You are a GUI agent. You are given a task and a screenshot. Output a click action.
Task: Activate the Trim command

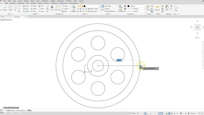[41, 6]
